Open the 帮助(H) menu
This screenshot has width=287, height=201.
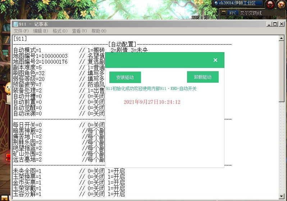pos(99,31)
